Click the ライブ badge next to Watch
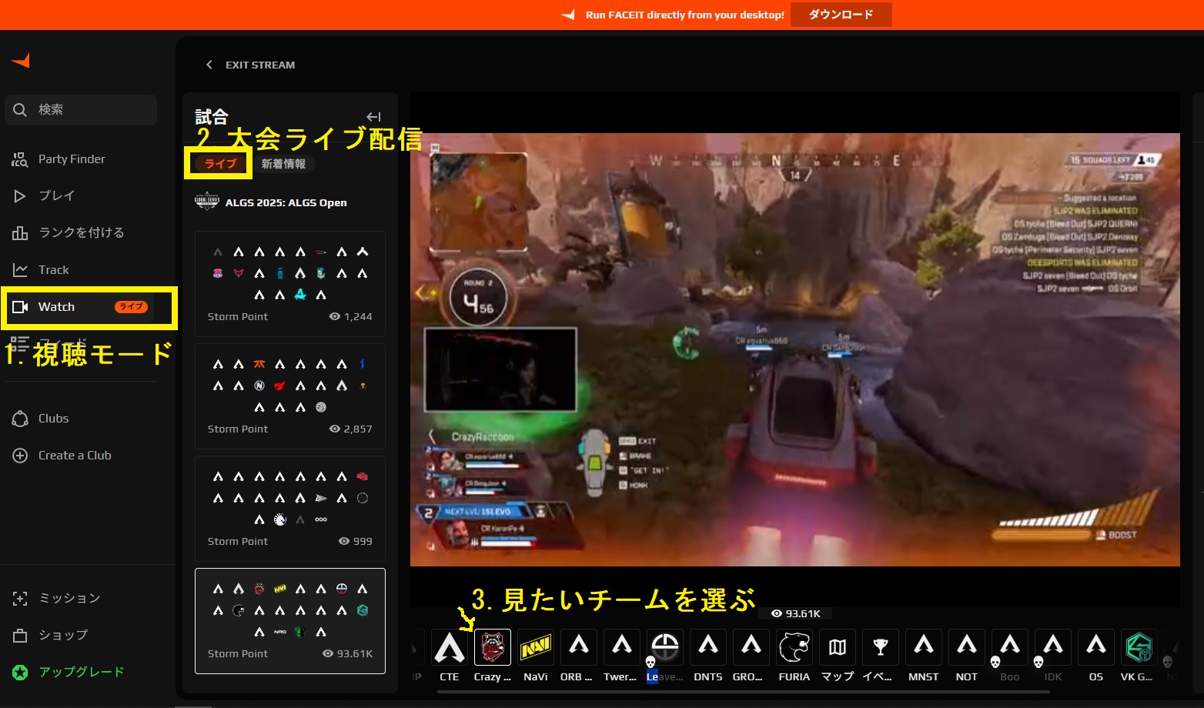 pyautogui.click(x=131, y=307)
